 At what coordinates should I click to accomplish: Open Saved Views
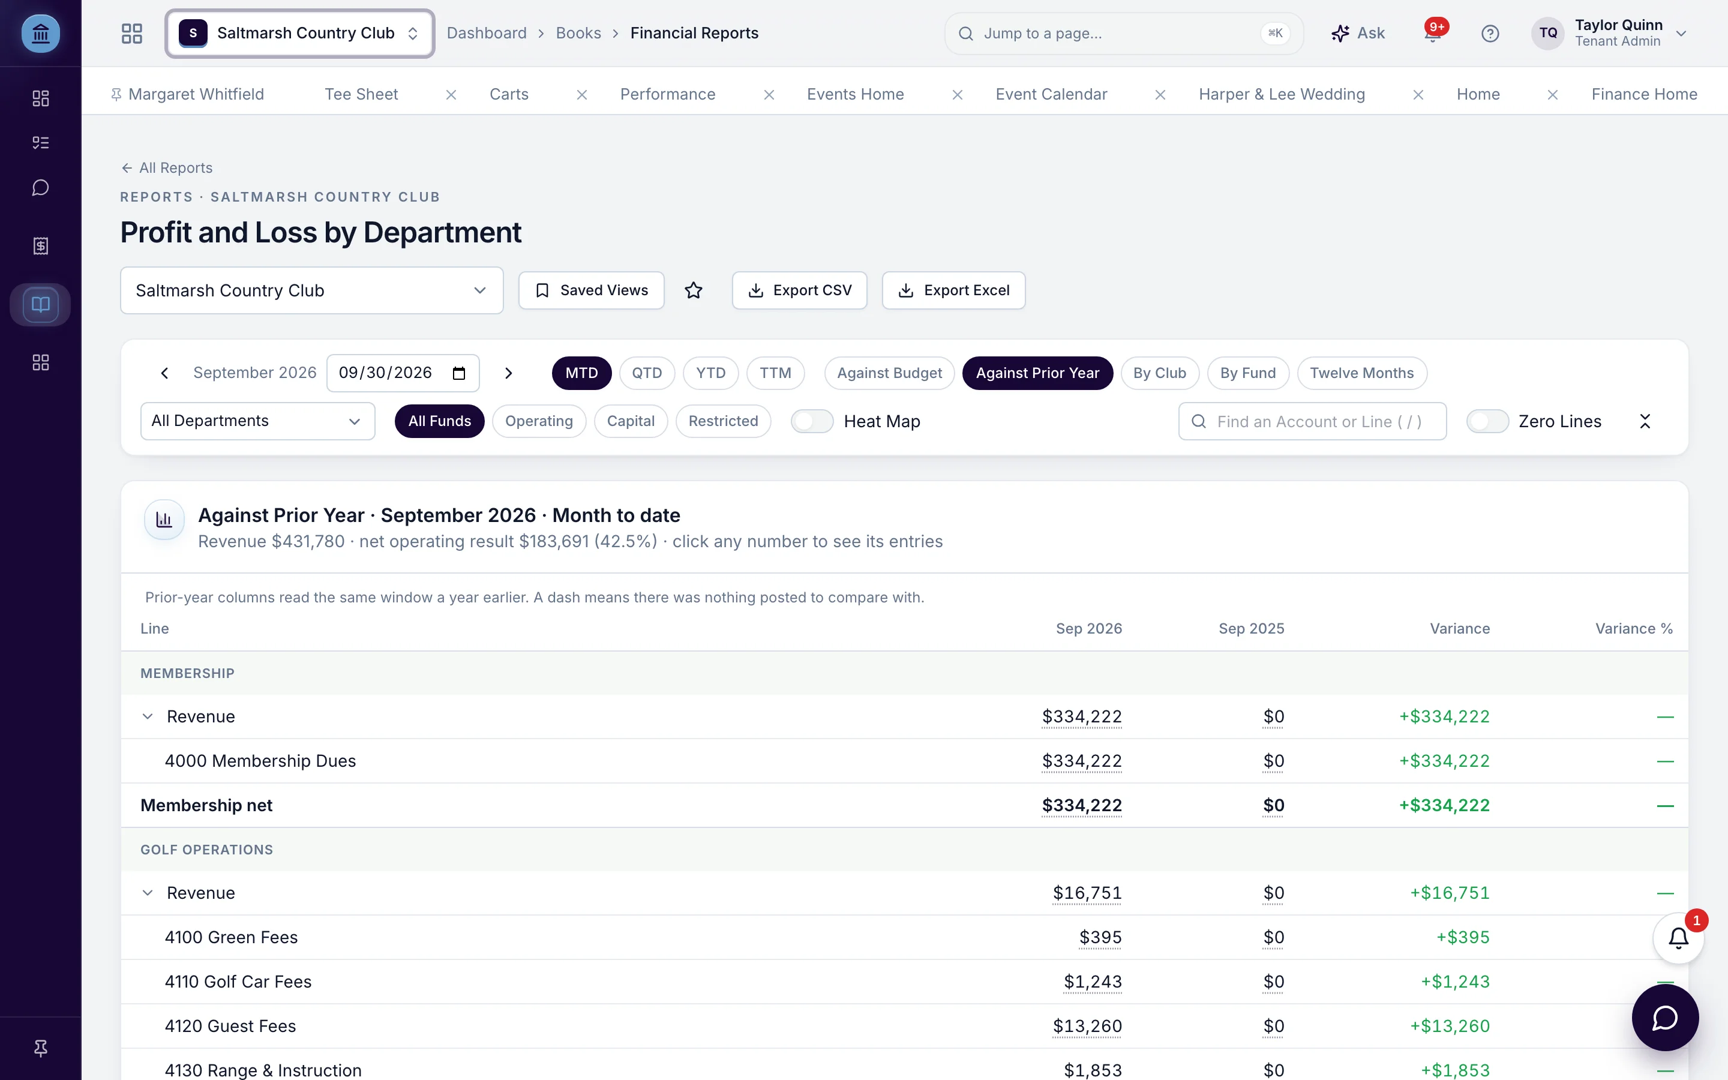pyautogui.click(x=591, y=290)
